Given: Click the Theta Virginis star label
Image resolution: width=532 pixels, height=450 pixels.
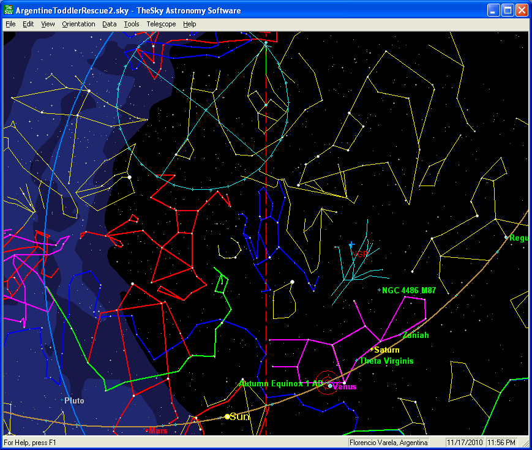Looking at the screenshot, I should click(386, 361).
